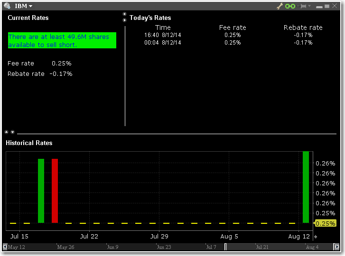Collapse Today's Rates with left arrow
This screenshot has height=256, width=345.
point(124,14)
